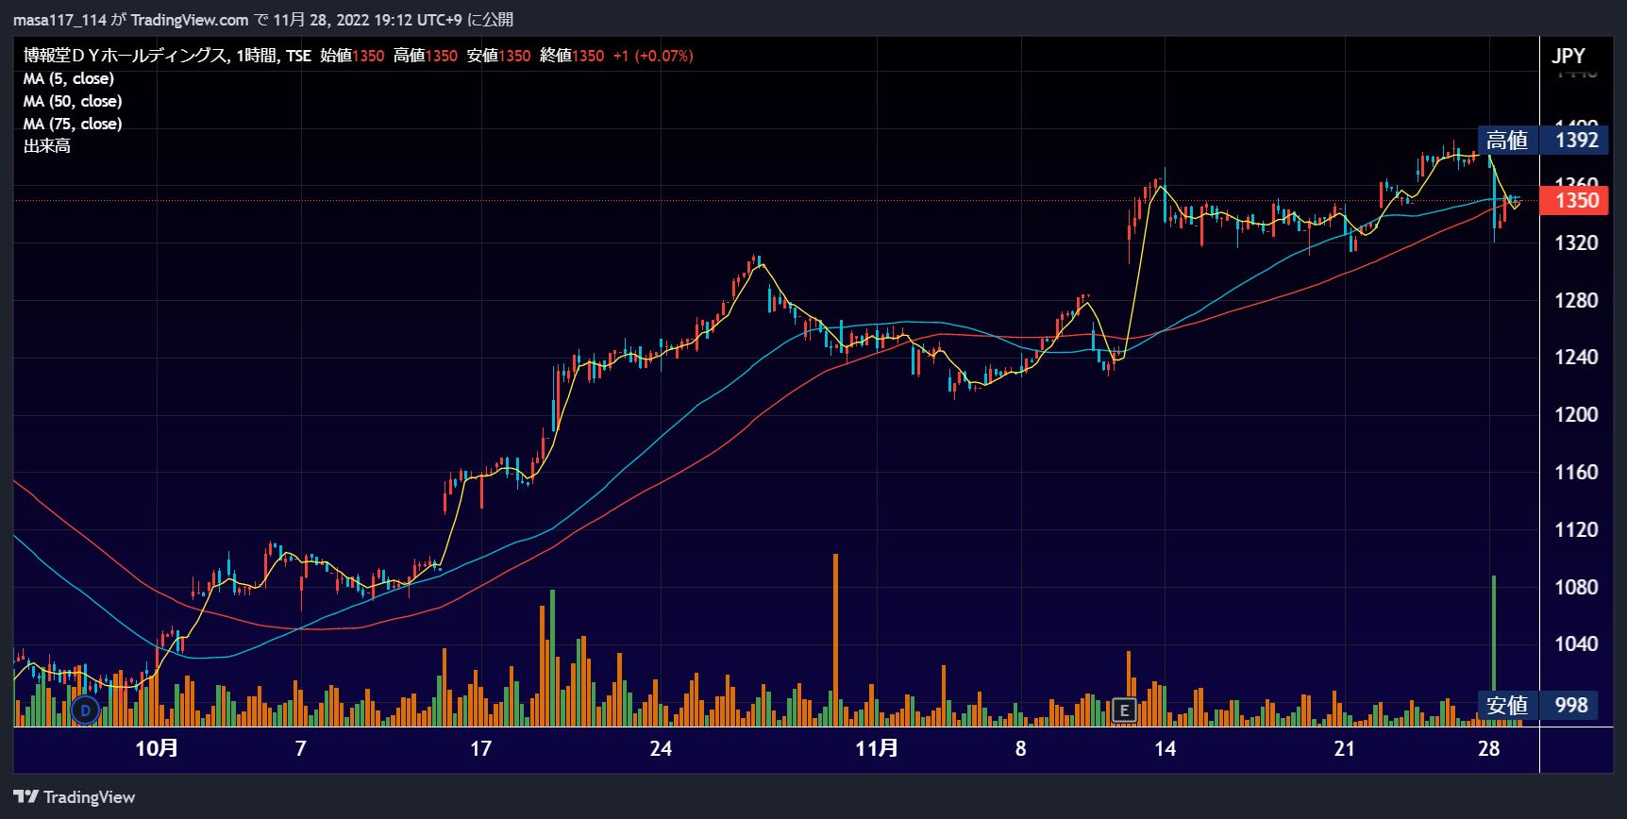
Task: Click the 1160 price axis label
Action: click(x=1576, y=472)
